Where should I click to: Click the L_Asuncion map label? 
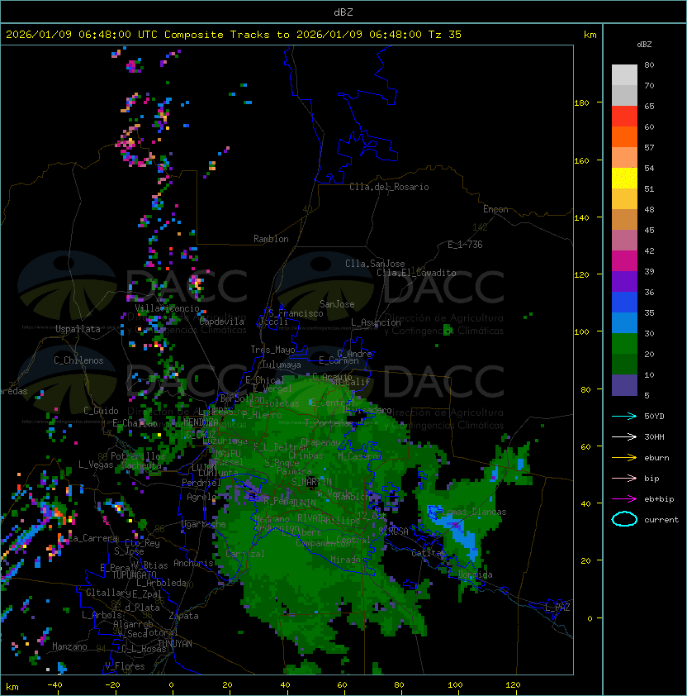(x=376, y=322)
